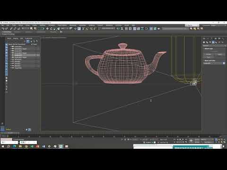Click the object color swatch
The width and height of the screenshot is (227, 170).
[x=224, y=63]
